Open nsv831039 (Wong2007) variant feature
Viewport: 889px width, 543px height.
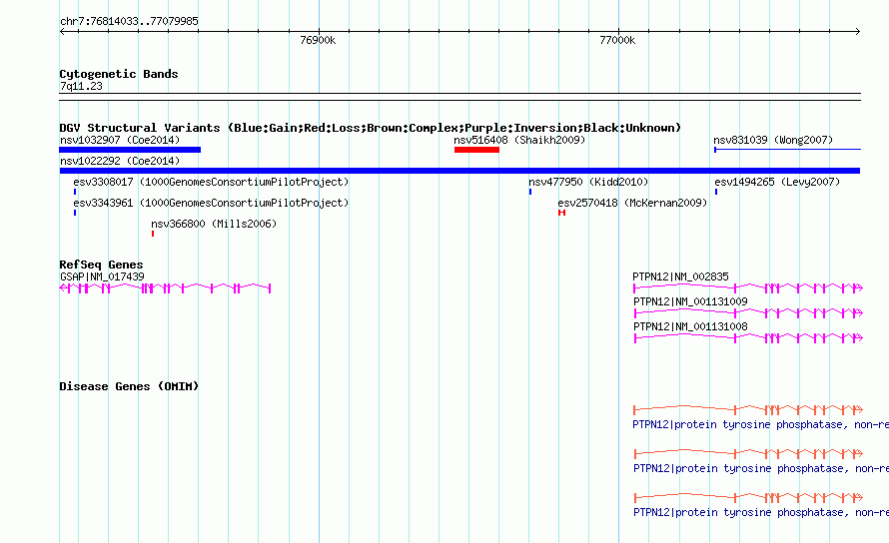click(787, 150)
